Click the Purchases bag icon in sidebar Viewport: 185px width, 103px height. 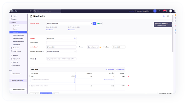coord(12,48)
